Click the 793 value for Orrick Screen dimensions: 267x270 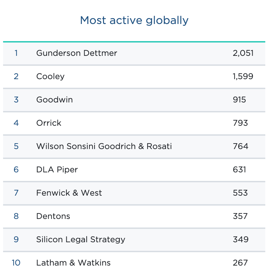[240, 123]
